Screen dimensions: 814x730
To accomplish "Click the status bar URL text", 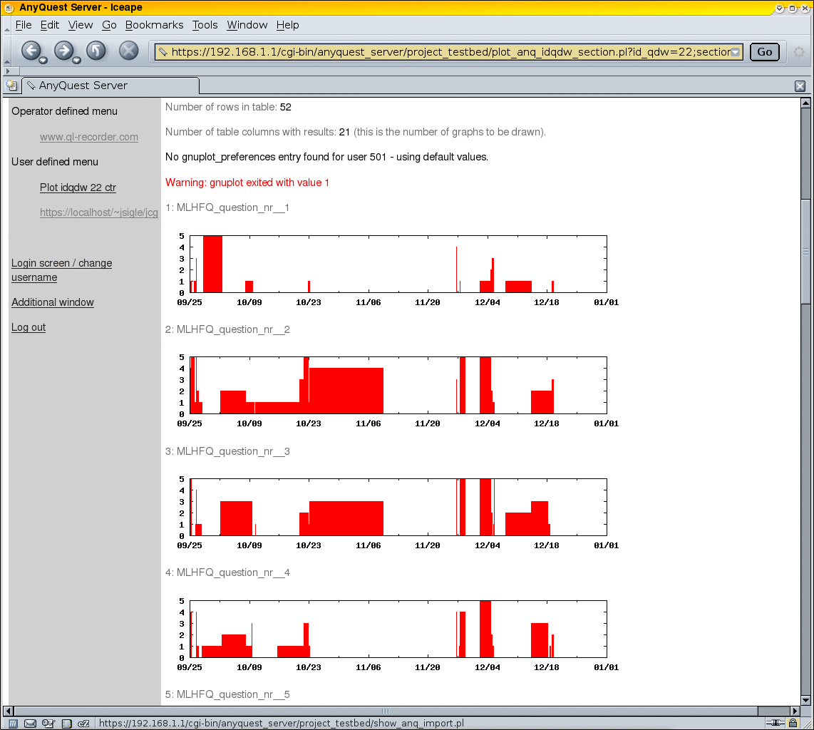I will [x=281, y=724].
